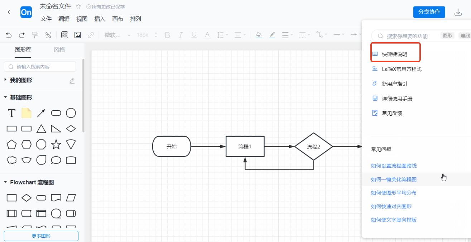The image size is (471, 242).
Task: Click the Insert Link icon
Action: click(91, 35)
